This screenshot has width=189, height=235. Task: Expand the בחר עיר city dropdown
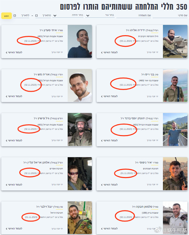pyautogui.click(x=88, y=16)
